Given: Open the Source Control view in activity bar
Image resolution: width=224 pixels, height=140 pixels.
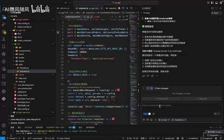Looking at the screenshot, I should (x=4, y=17).
